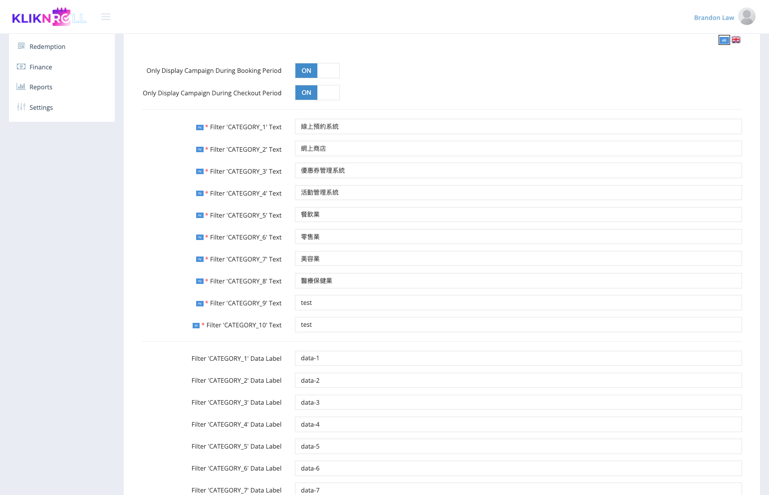Click the CATEGORY_6 Text field 零售業
The height and width of the screenshot is (495, 769).
pyautogui.click(x=518, y=237)
